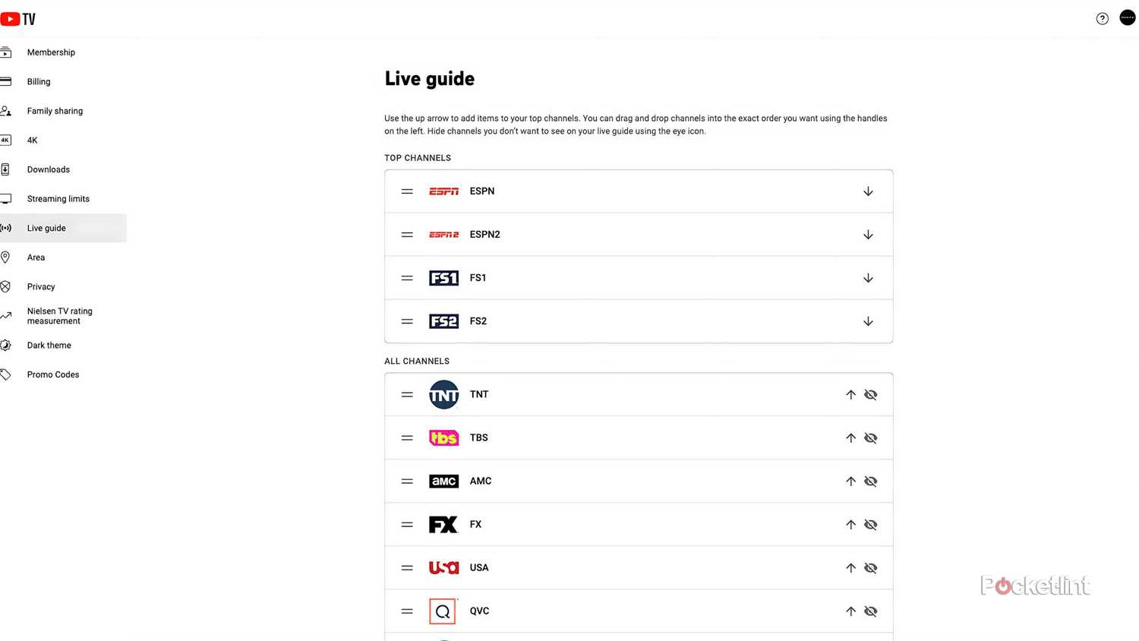This screenshot has width=1139, height=641.
Task: Select the Streaming limits sidebar icon
Action: (x=6, y=198)
